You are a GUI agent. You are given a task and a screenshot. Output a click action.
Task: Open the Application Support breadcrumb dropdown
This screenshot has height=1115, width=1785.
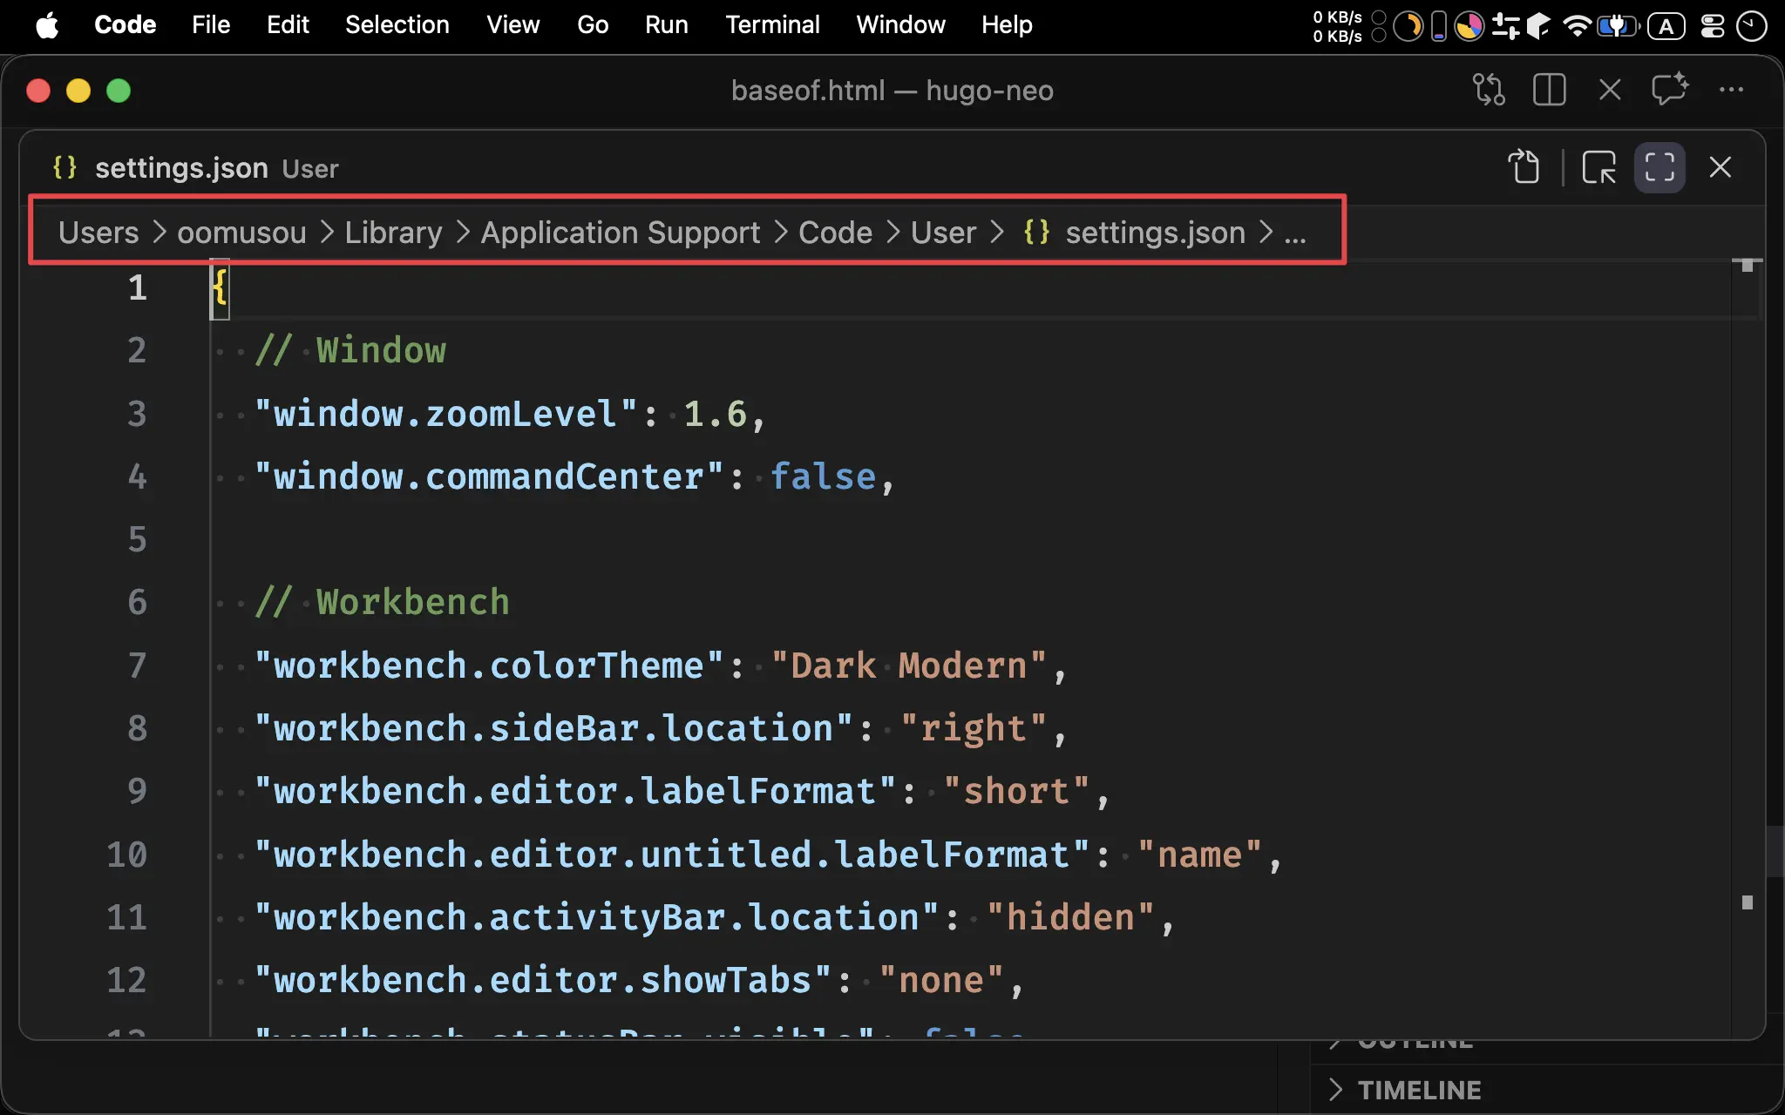pos(621,233)
